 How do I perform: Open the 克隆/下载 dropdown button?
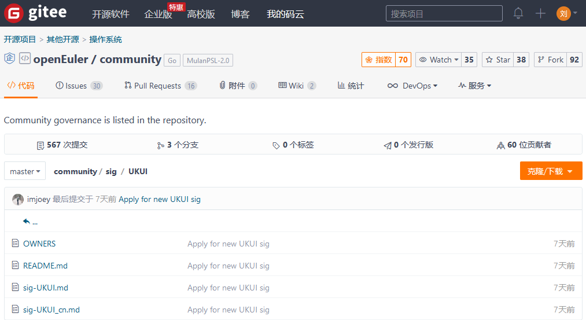(550, 171)
